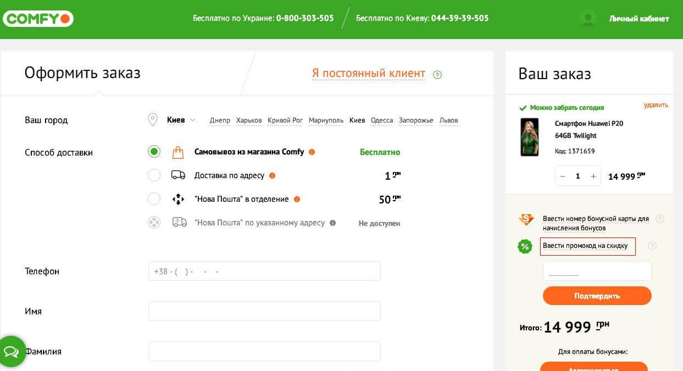Open the live chat bubble icon
Viewport: 683px width, 371px height.
(x=12, y=351)
